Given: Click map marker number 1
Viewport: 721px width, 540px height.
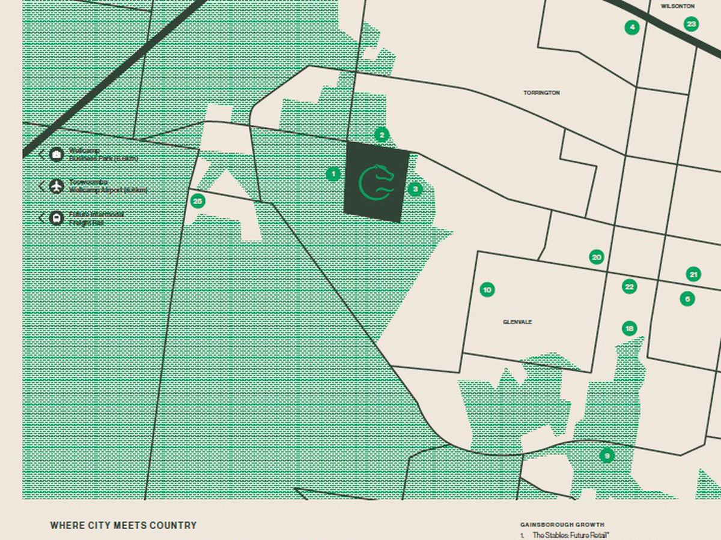Looking at the screenshot, I should [333, 175].
